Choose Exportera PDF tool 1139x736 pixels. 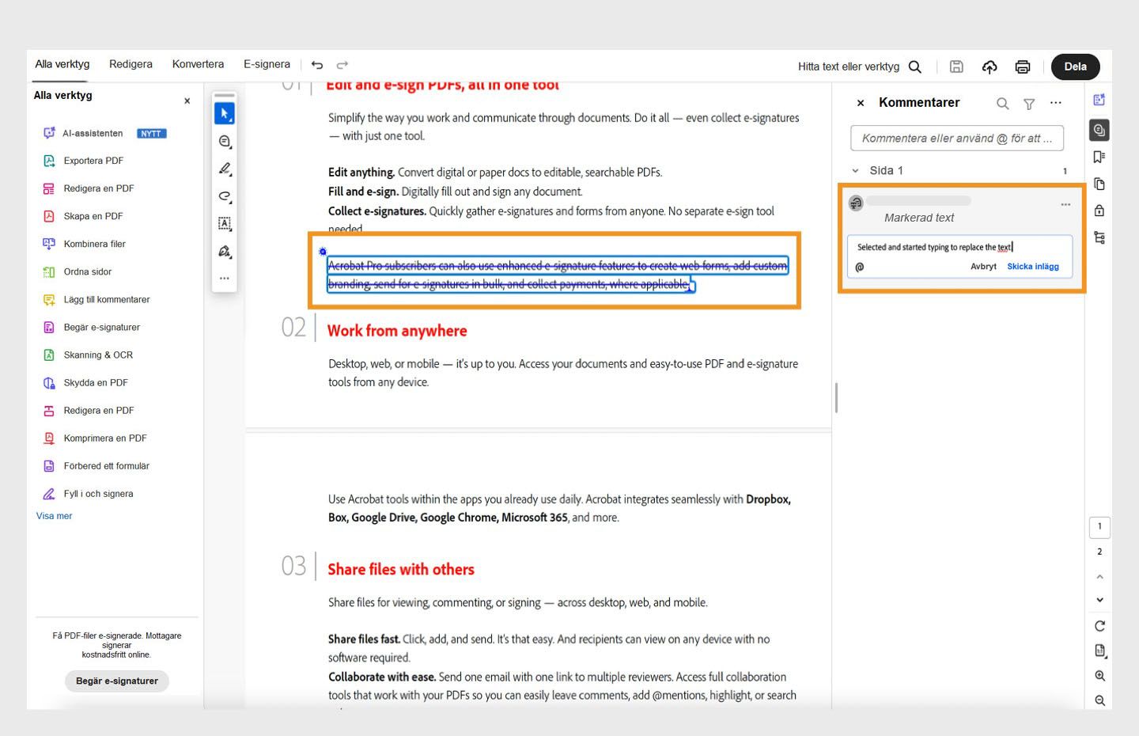(x=83, y=161)
